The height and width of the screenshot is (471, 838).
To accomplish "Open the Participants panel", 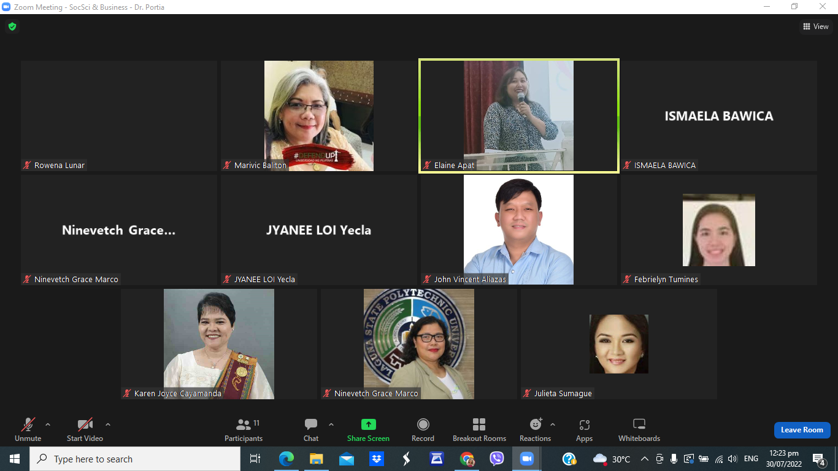I will click(244, 430).
